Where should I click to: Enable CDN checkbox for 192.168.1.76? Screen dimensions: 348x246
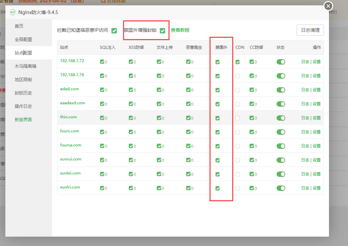click(238, 76)
